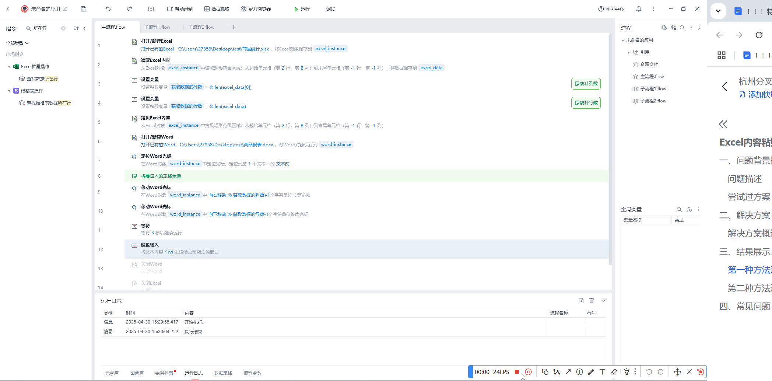Export the run log file icon
The height and width of the screenshot is (381, 772).
[x=581, y=301]
